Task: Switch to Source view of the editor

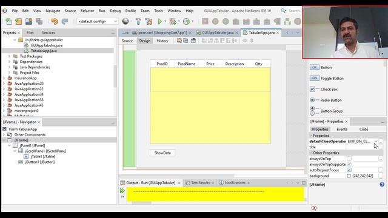Action: (127, 41)
